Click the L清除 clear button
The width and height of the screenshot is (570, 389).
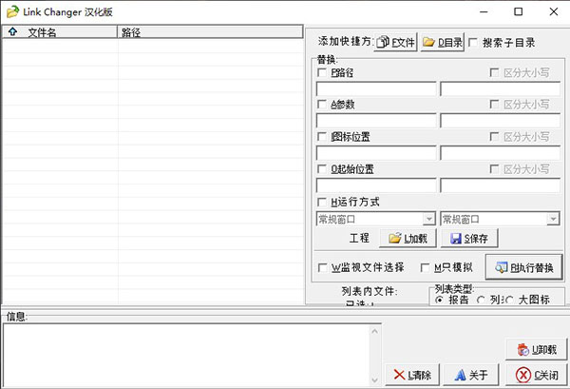(x=412, y=375)
